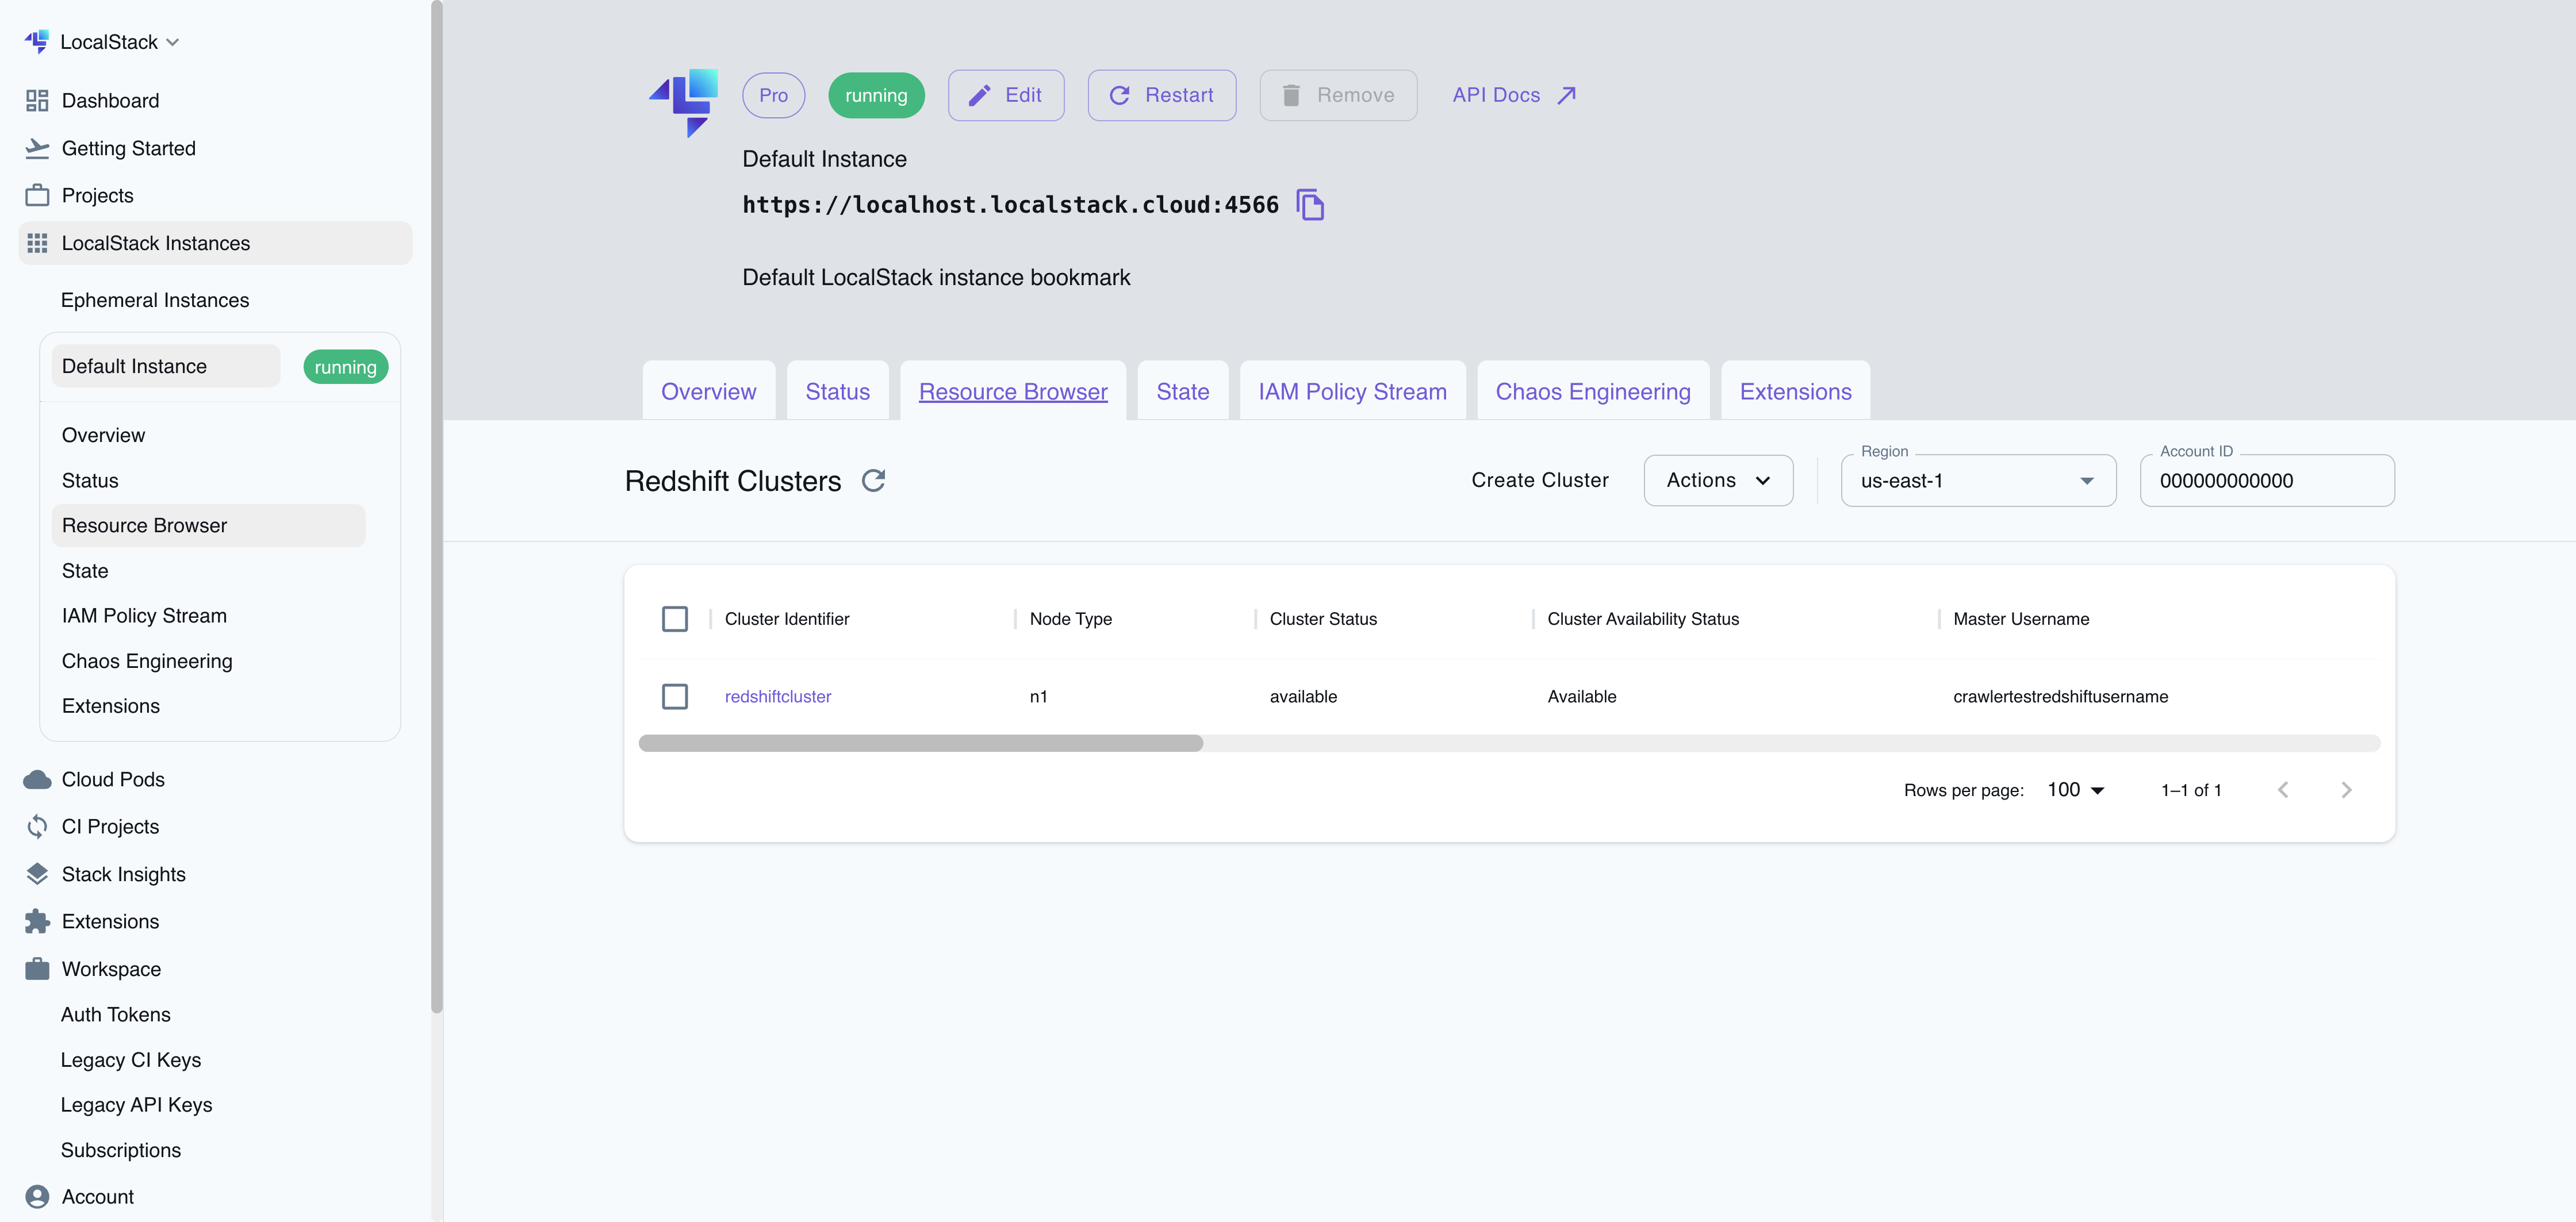Open the redshiftcluster details link
The image size is (2576, 1222).
click(778, 696)
